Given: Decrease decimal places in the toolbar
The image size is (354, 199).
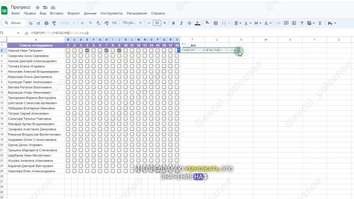Looking at the screenshot, I should (98, 23).
